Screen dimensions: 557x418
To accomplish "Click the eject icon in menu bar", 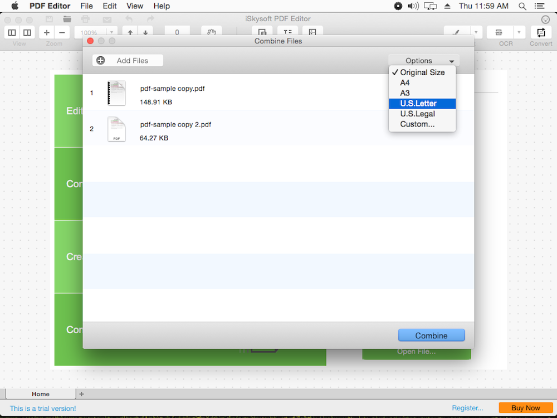I will tap(447, 6).
